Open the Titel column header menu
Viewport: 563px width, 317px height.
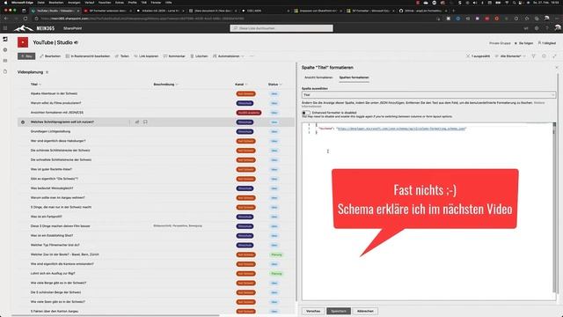coord(35,85)
